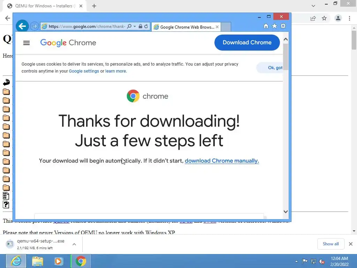Click the Google Chrome logo on the page
The width and height of the screenshot is (357, 268).
point(68,43)
